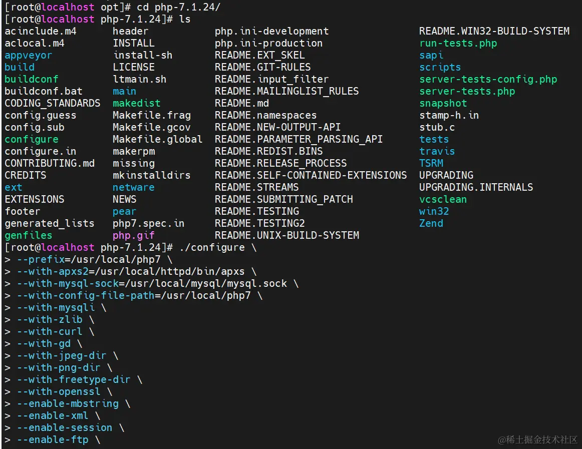Select run-tests.php in the listing

tap(458, 43)
